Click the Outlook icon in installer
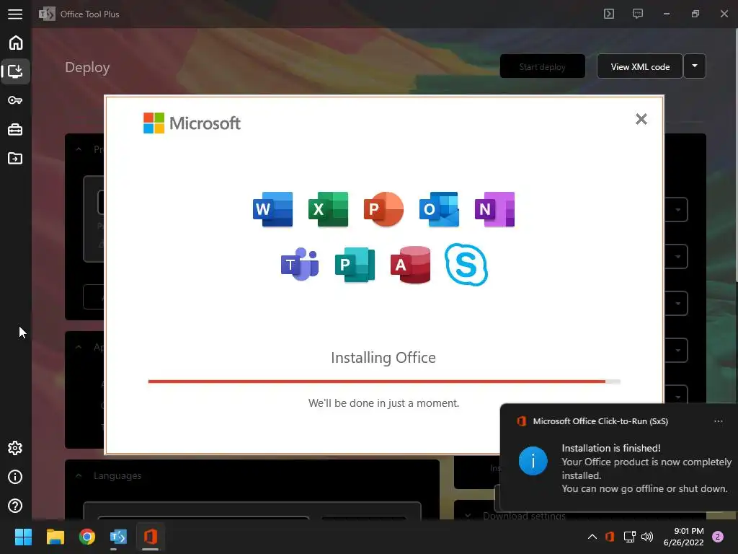 439,209
